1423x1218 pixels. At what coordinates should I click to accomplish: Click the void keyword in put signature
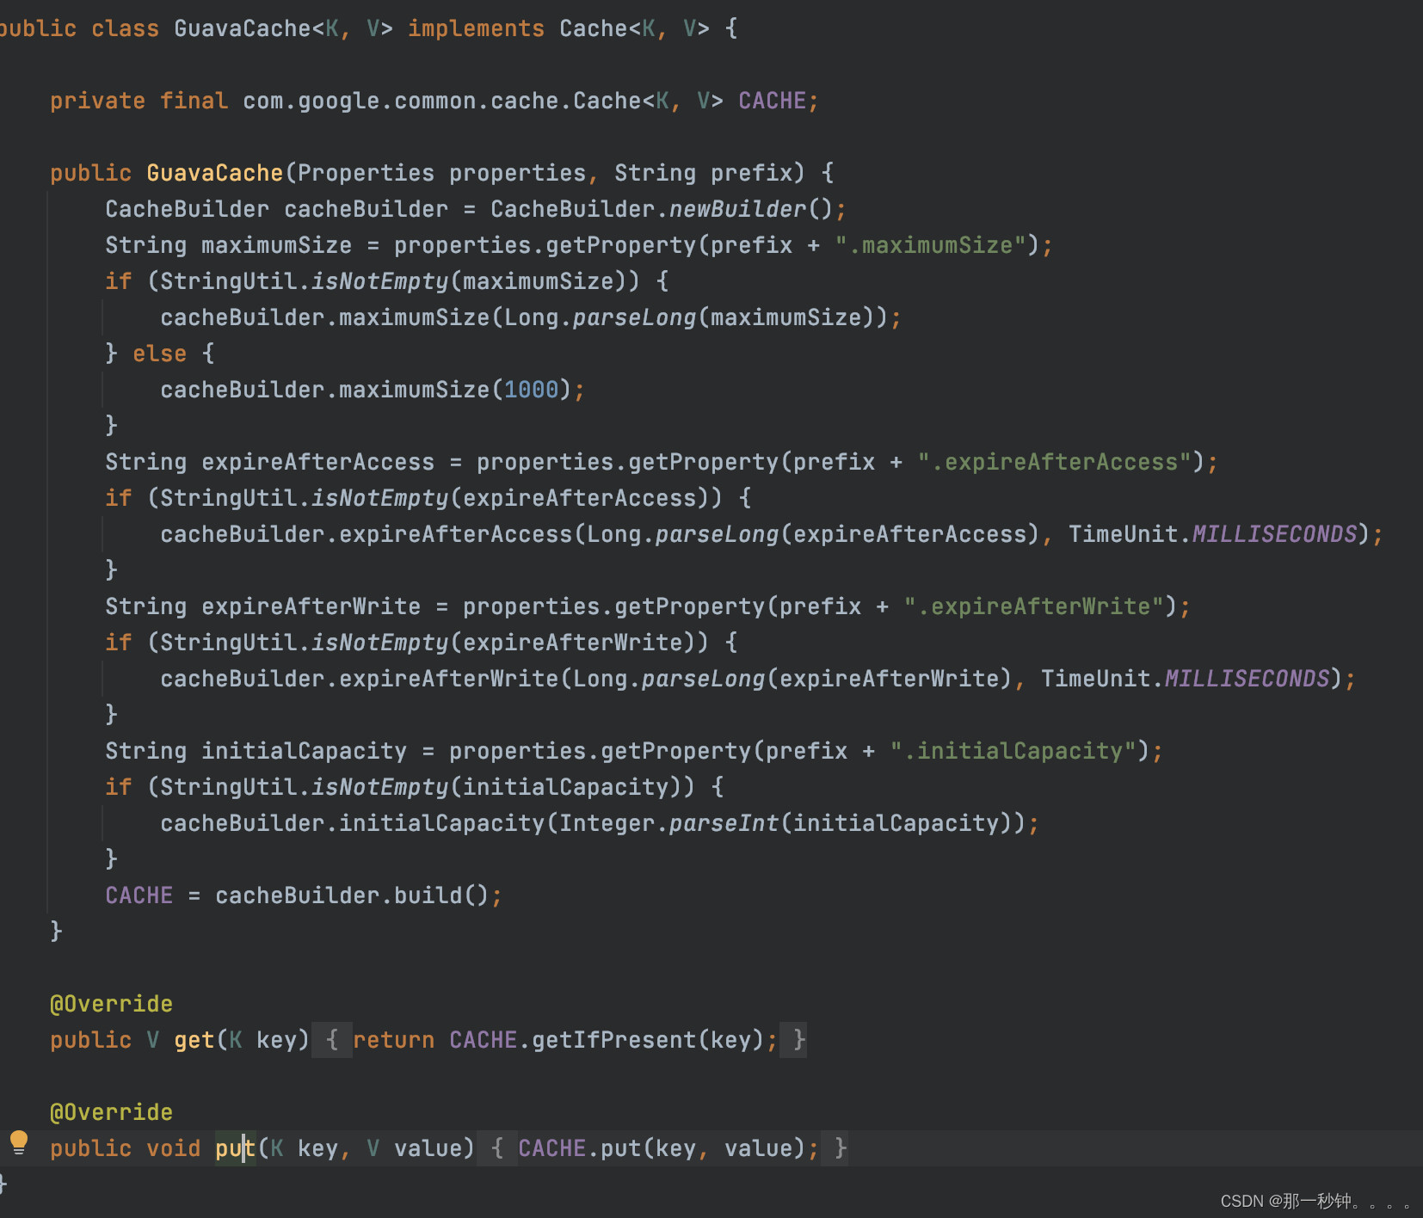(173, 1148)
